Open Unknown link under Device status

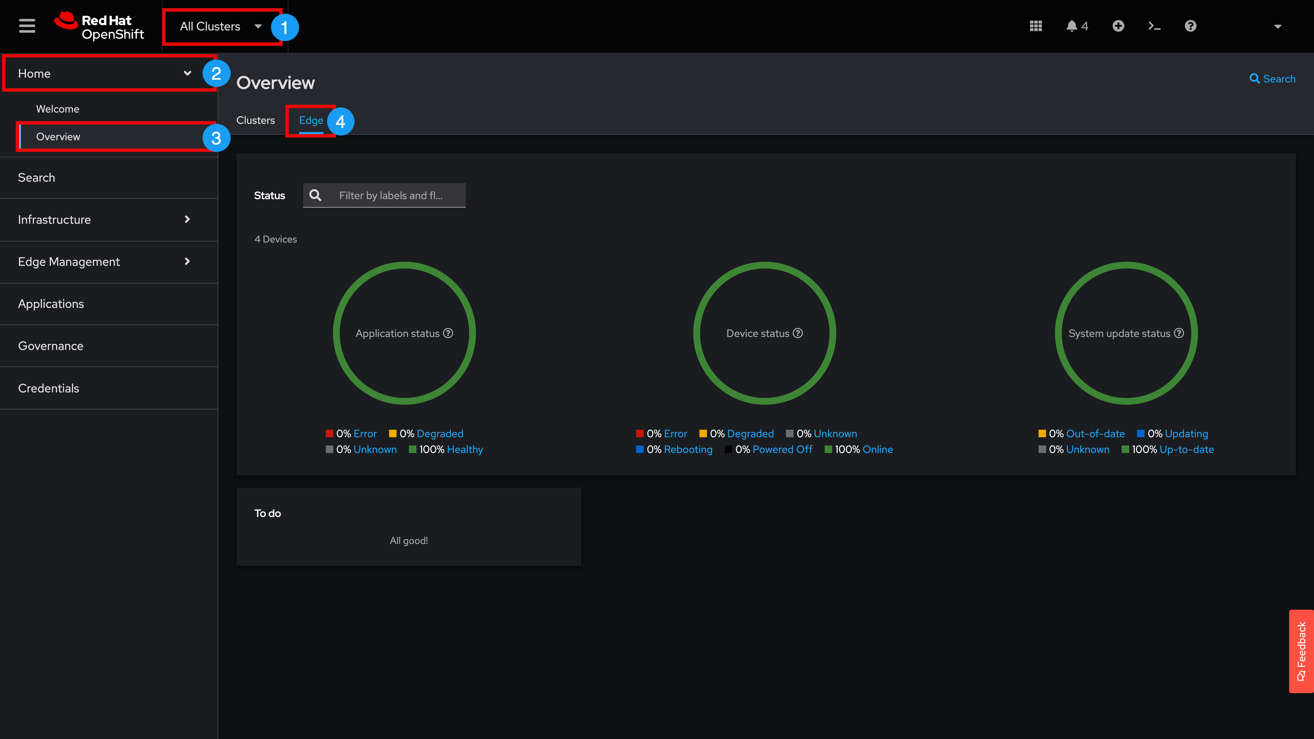click(836, 433)
